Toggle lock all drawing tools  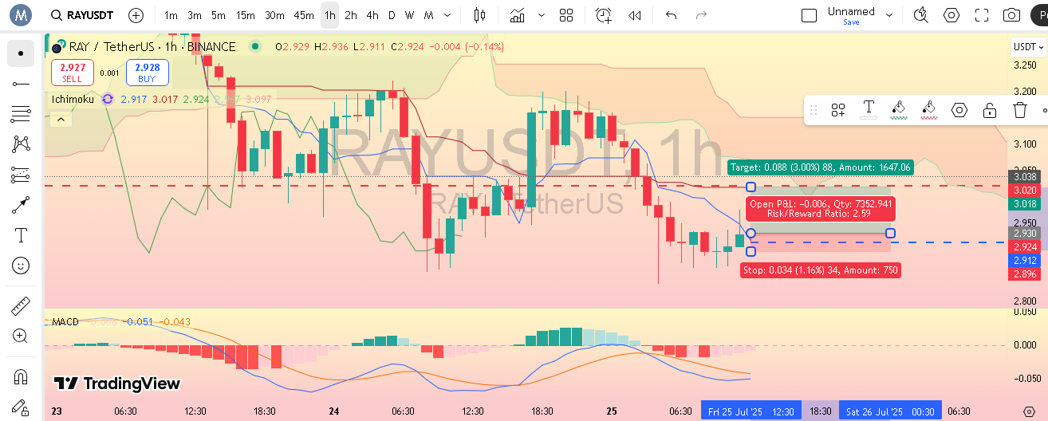click(x=21, y=407)
